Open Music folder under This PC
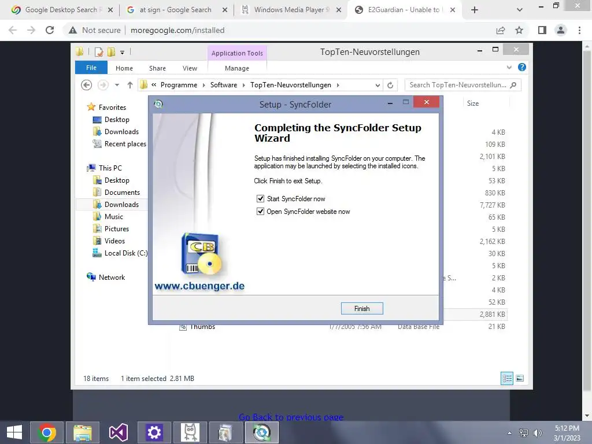Viewport: 592px width, 444px height. (x=114, y=216)
